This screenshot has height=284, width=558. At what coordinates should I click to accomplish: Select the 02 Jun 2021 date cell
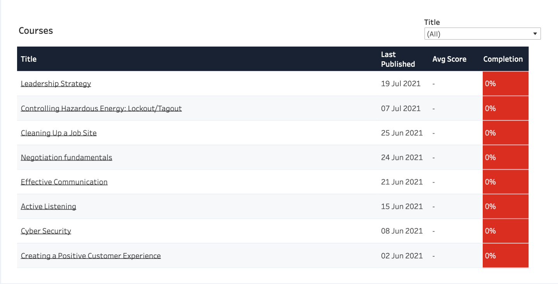click(x=402, y=256)
